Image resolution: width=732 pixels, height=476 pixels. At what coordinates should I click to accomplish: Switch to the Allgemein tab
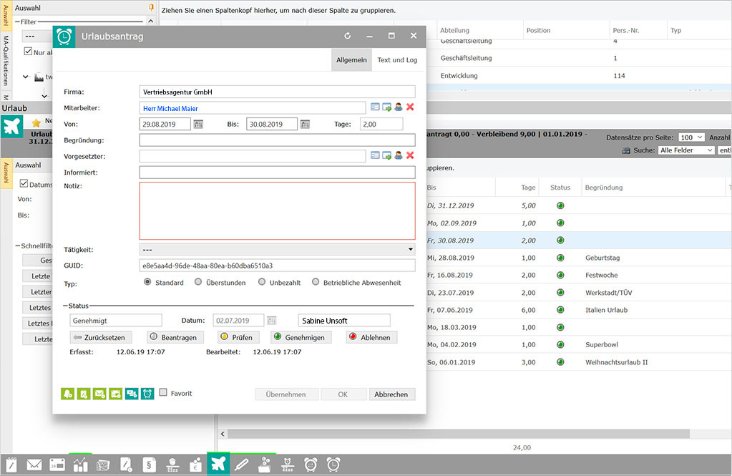(351, 60)
